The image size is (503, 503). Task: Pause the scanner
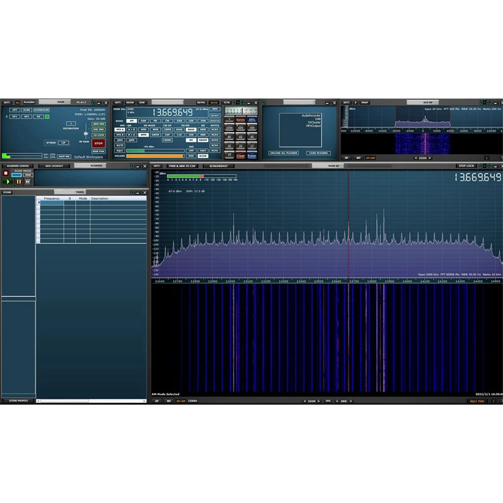click(18, 181)
